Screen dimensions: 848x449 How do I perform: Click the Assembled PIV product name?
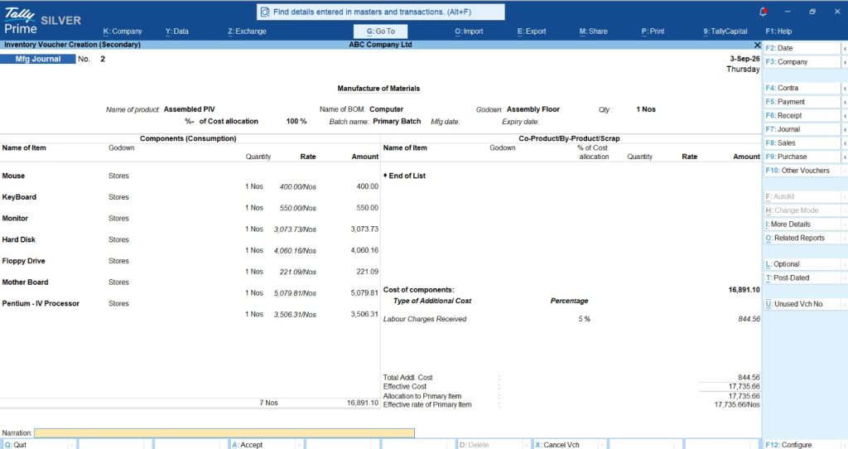[190, 109]
